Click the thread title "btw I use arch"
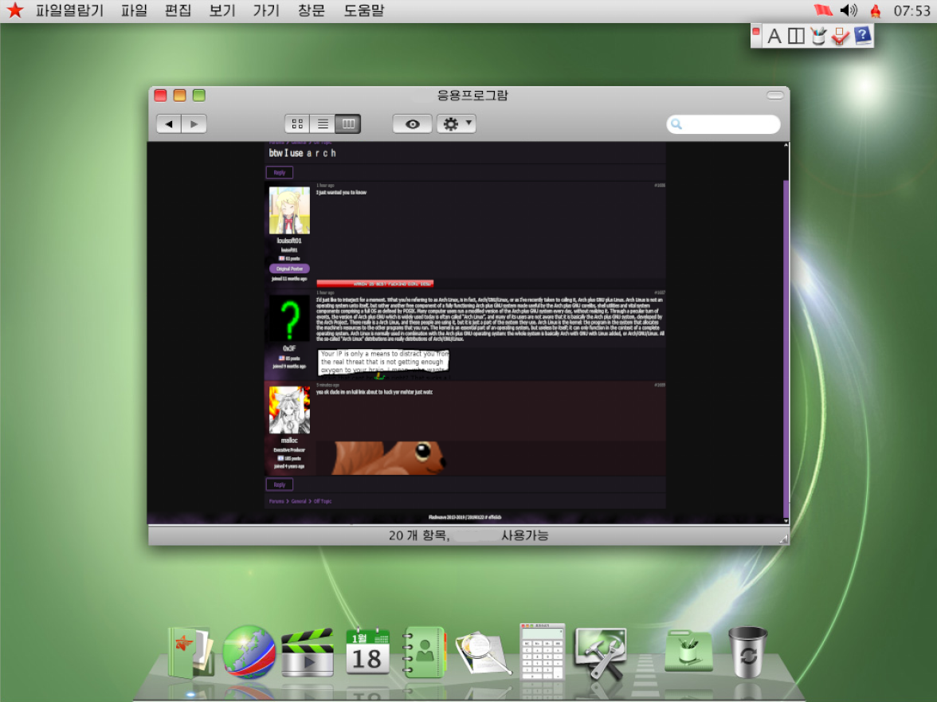Image resolution: width=937 pixels, height=702 pixels. pyautogui.click(x=303, y=153)
